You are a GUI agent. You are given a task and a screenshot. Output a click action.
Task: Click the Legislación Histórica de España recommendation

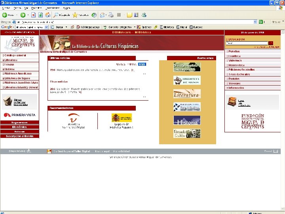coord(122,121)
